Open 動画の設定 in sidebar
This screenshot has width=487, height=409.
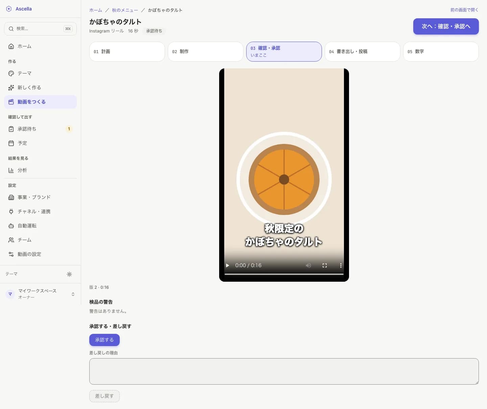click(x=40, y=254)
